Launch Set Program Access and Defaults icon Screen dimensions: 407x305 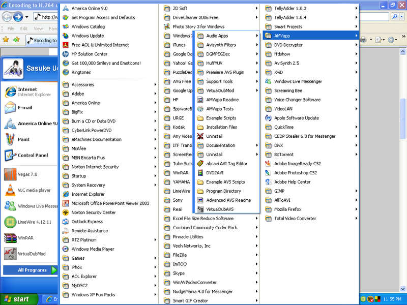[x=66, y=17]
